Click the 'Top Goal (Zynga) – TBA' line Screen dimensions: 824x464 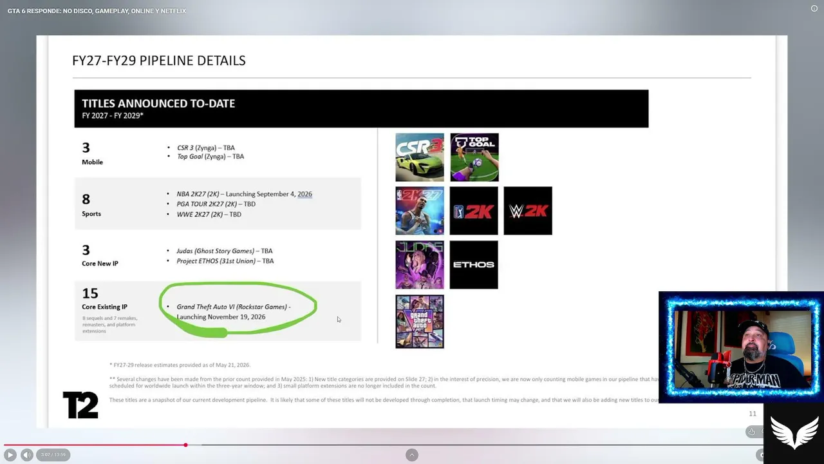coord(211,157)
